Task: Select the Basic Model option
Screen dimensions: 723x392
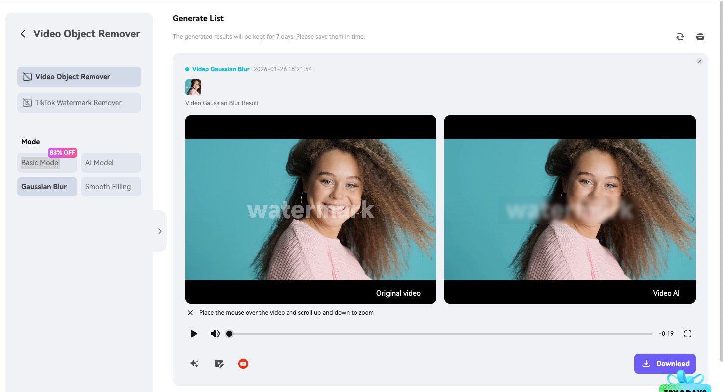Action: click(40, 162)
